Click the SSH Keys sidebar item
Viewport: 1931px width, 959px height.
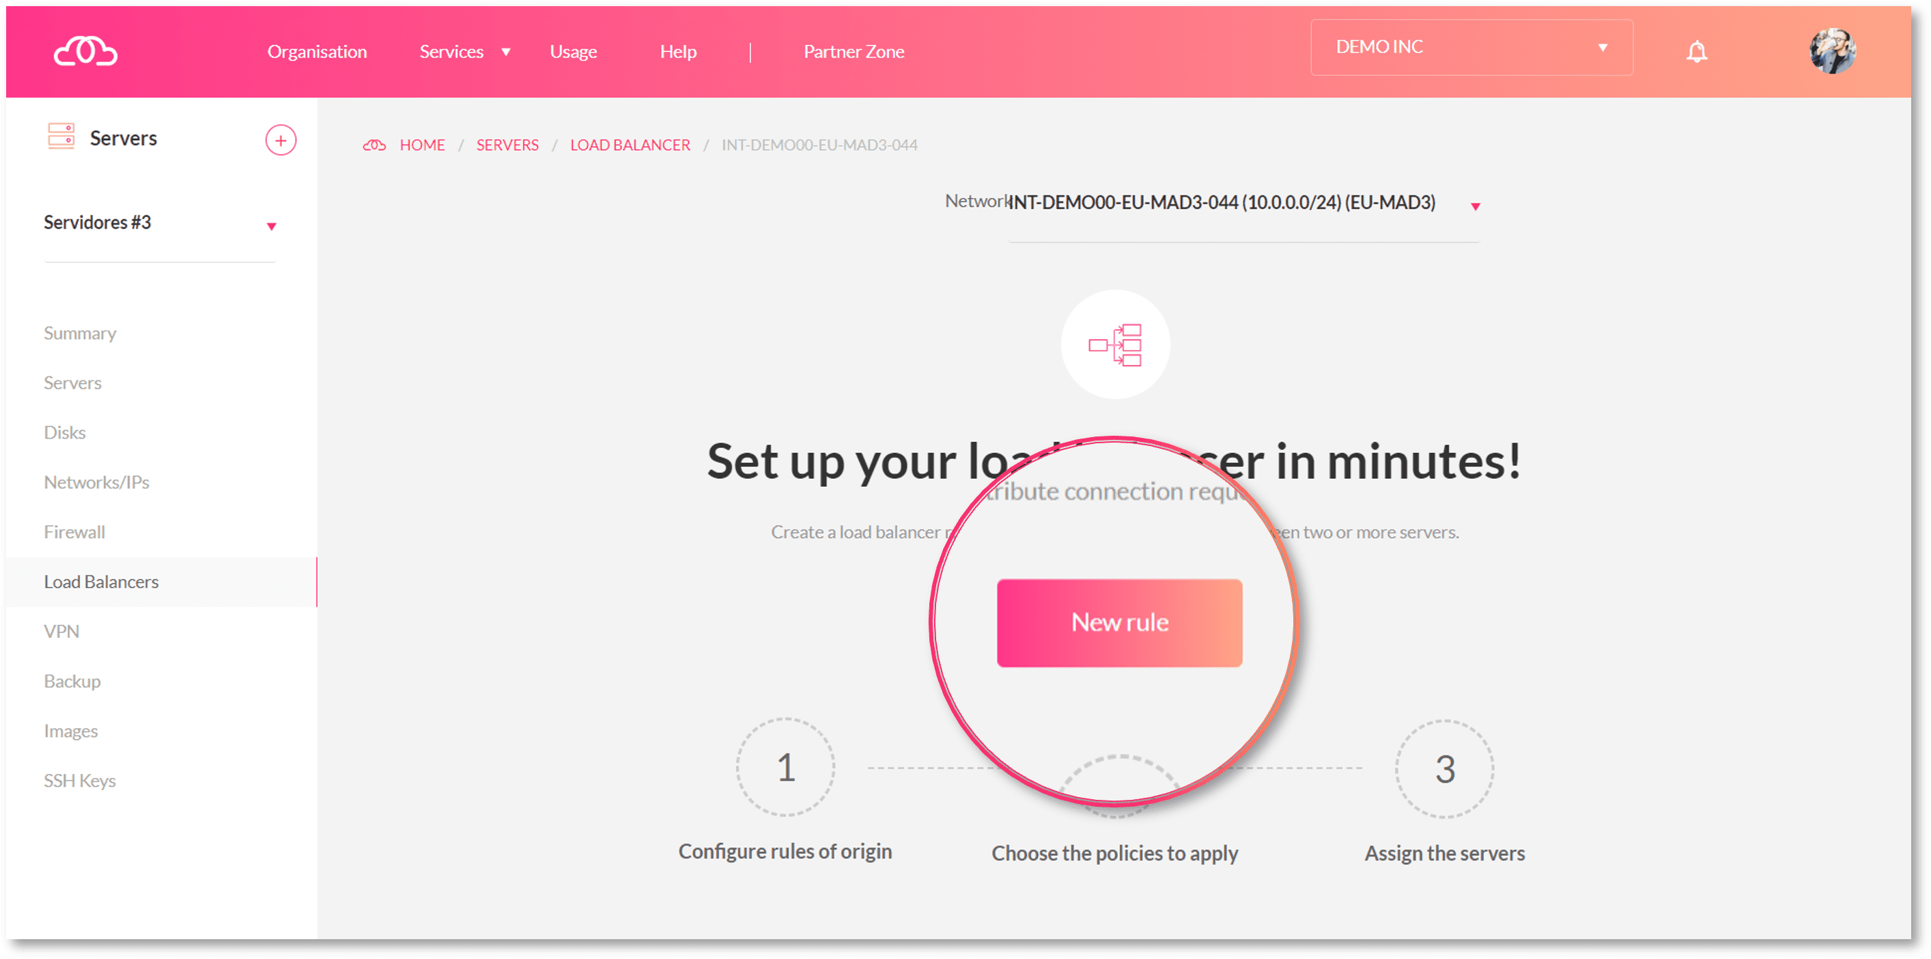coord(80,779)
